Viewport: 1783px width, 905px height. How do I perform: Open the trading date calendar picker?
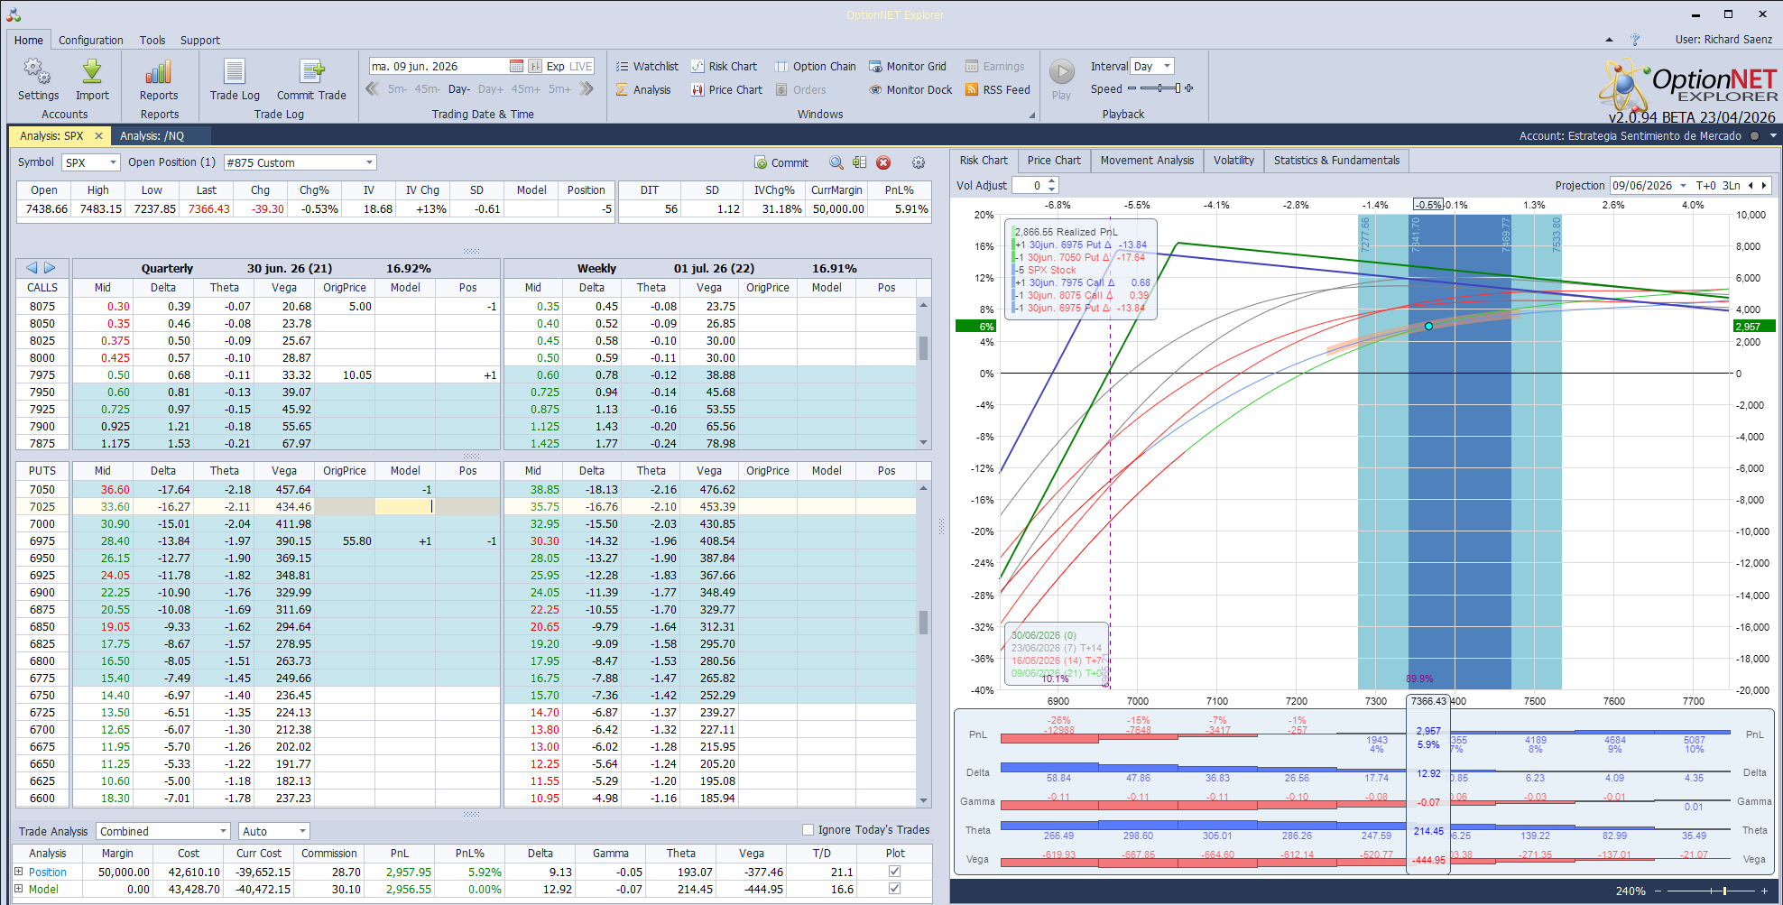516,66
